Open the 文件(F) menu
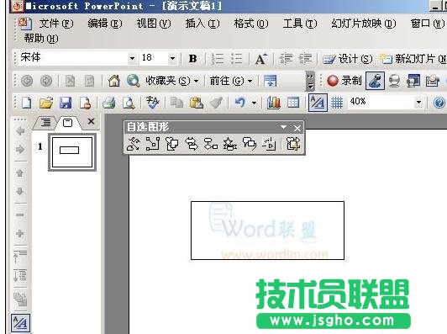The image size is (447, 334). (x=56, y=24)
